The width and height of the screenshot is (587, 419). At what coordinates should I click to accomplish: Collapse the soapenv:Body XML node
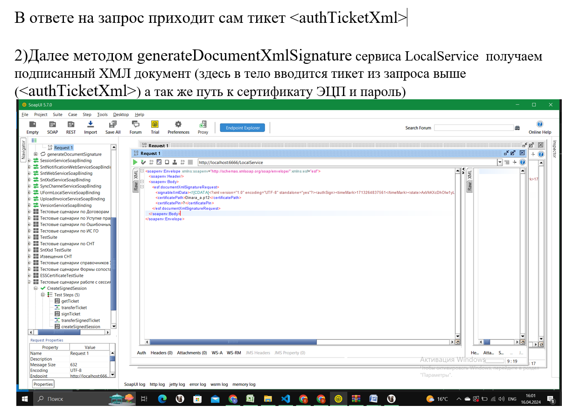coord(142,182)
